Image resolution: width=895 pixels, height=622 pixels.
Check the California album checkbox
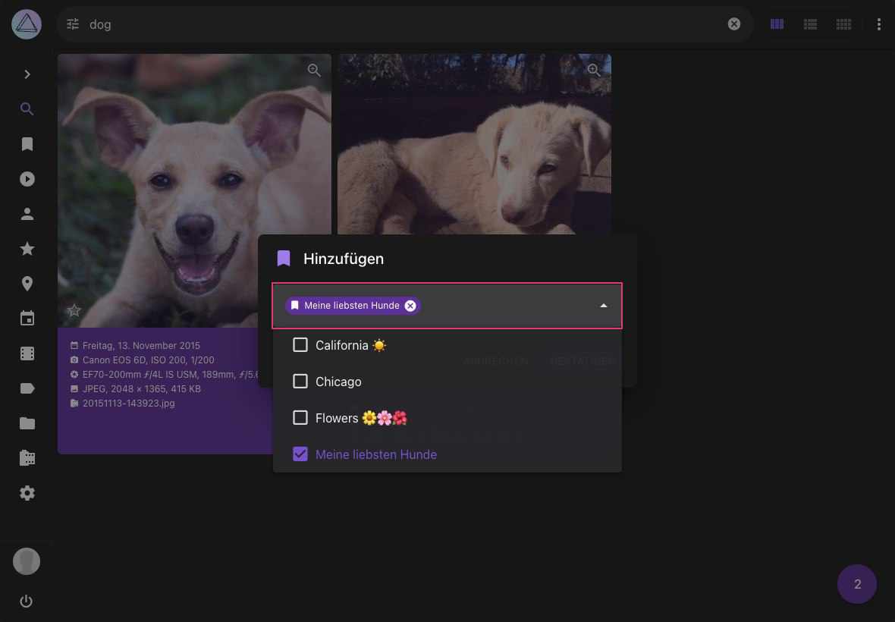[300, 344]
